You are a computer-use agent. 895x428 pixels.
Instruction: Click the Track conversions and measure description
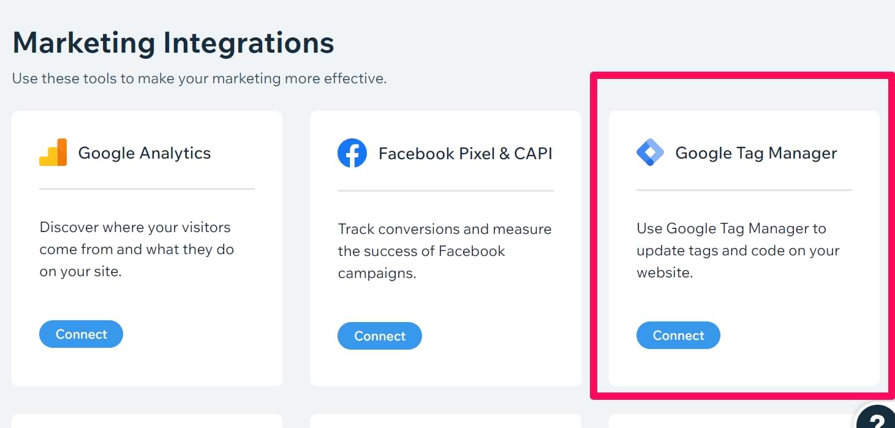tap(445, 251)
